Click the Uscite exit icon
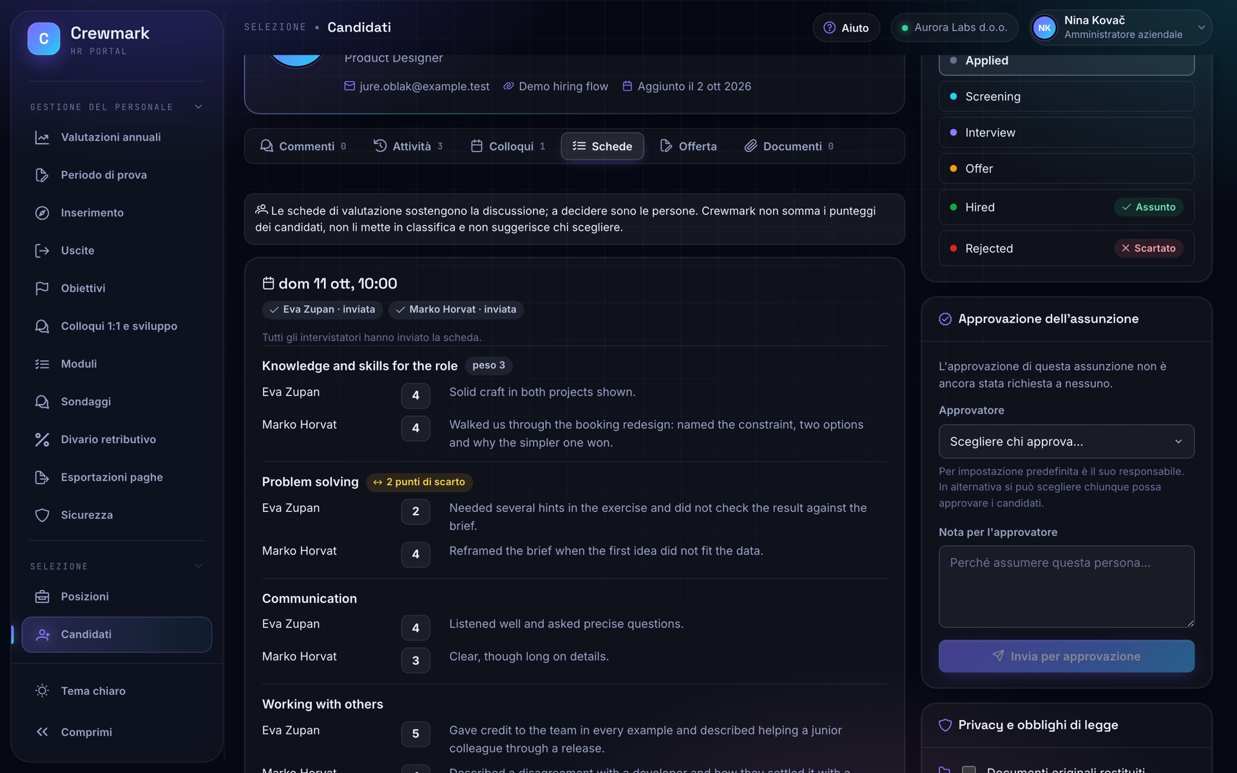This screenshot has width=1237, height=773. 42,251
